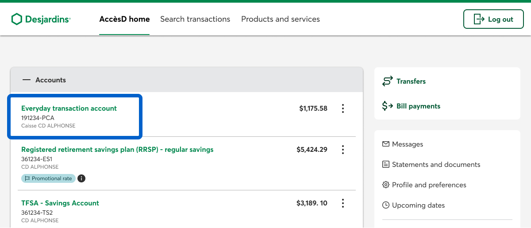Click the Log out button
The height and width of the screenshot is (228, 531).
[x=493, y=19]
